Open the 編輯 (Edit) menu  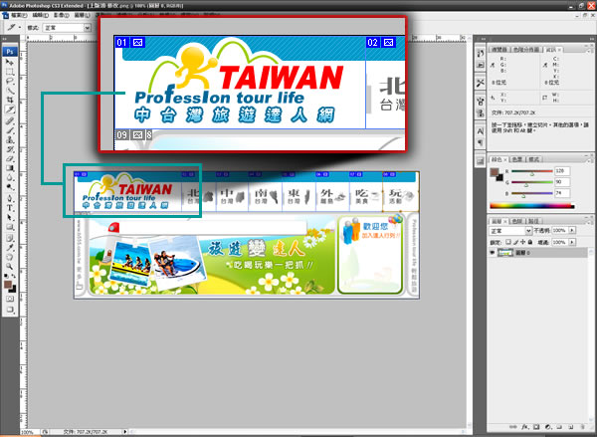coord(40,15)
